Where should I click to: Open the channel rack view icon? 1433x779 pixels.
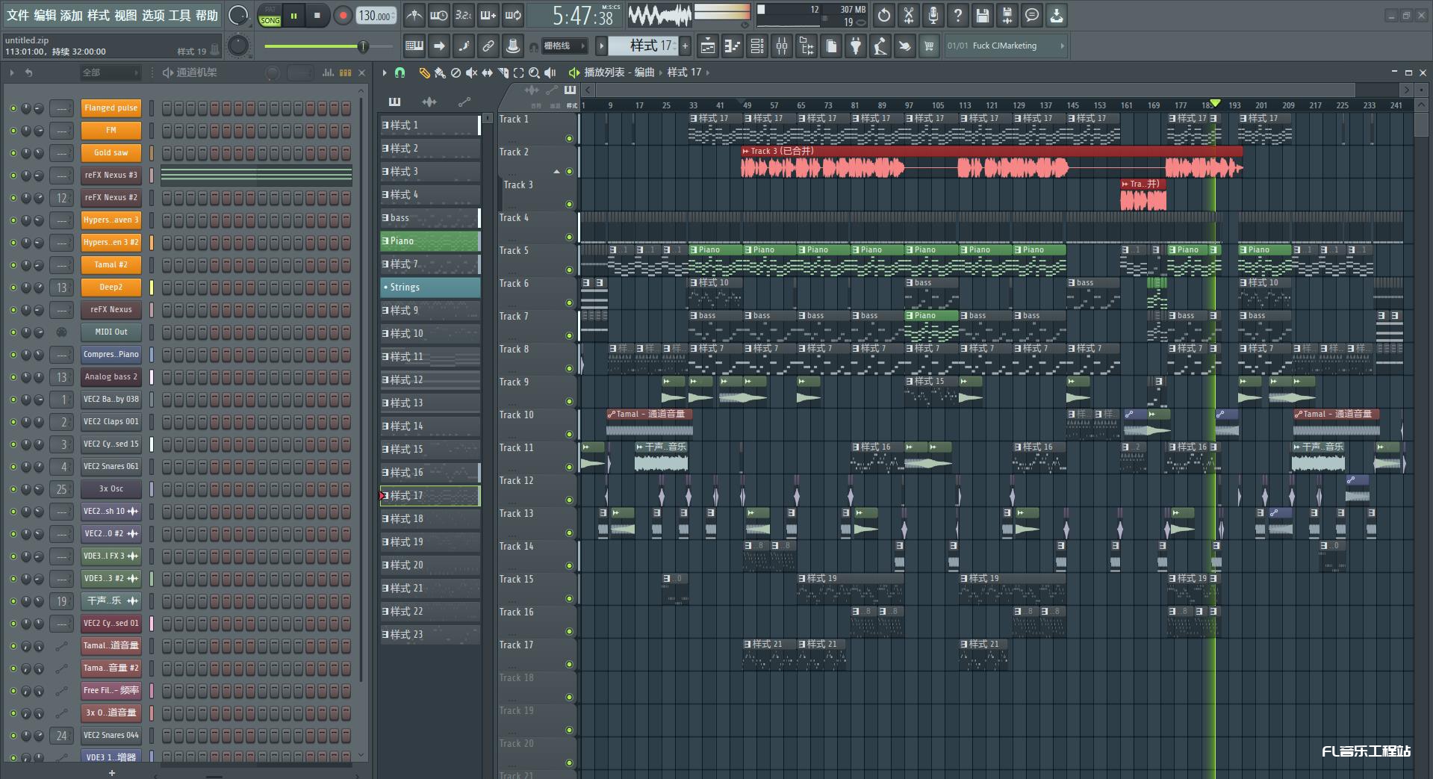(757, 46)
